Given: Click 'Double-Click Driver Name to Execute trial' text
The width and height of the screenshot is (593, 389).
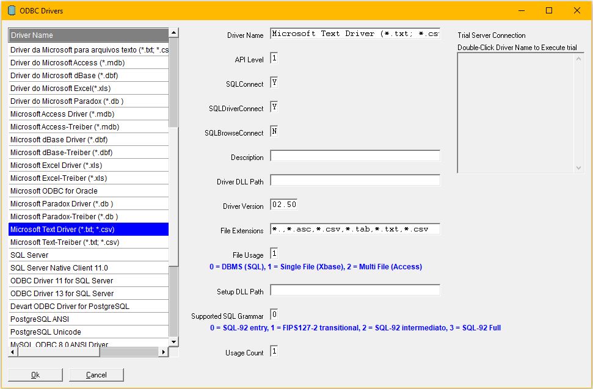Looking at the screenshot, I should tap(517, 48).
